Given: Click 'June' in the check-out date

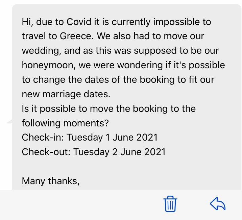Looking at the screenshot, I should [x=131, y=152].
